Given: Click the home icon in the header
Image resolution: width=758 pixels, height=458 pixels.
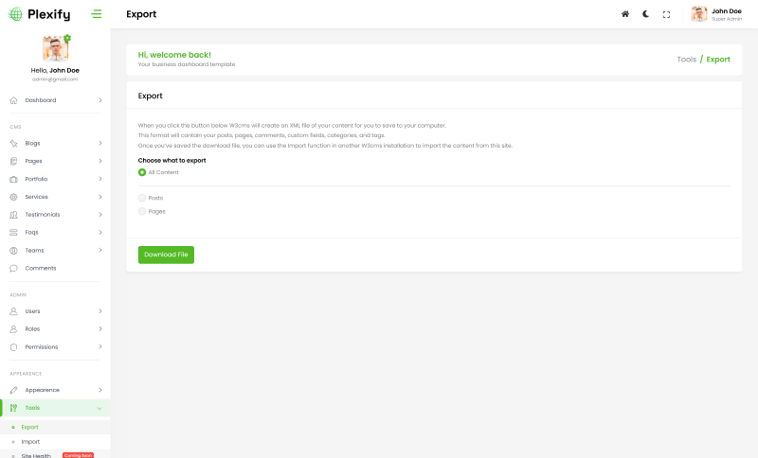Looking at the screenshot, I should point(624,14).
